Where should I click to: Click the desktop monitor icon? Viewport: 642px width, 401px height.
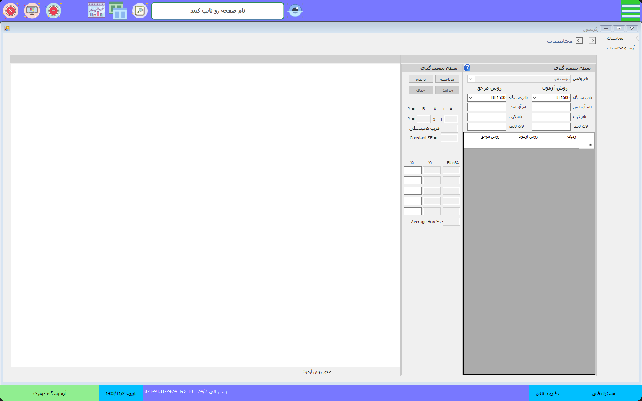coord(32,11)
